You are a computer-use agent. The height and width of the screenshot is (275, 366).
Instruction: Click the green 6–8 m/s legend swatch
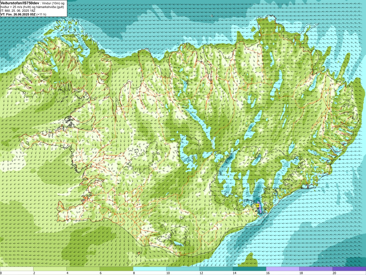coord(116,269)
